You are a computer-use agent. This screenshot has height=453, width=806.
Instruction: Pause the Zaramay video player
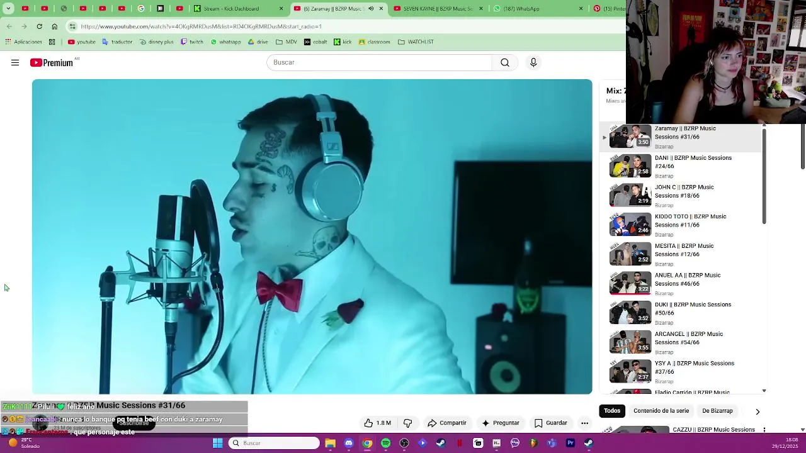(312, 237)
